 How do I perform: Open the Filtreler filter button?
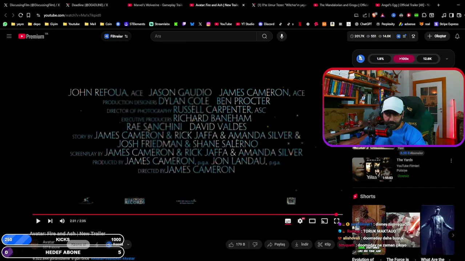click(x=116, y=36)
